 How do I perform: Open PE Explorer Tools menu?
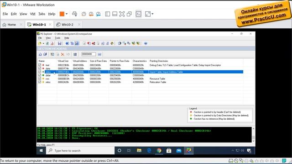coord(57,38)
